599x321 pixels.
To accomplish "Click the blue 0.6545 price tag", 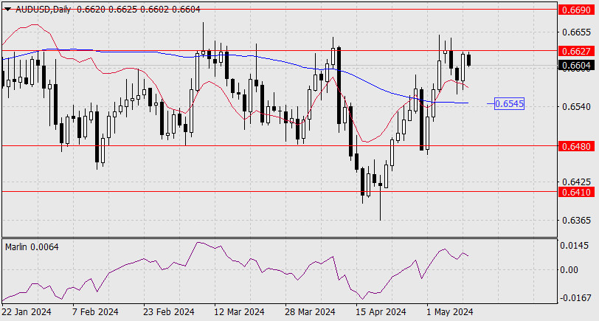I will [509, 103].
